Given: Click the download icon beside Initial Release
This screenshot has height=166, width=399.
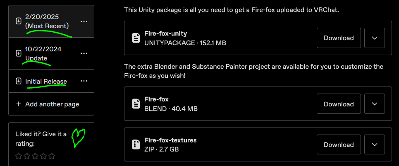Looking at the screenshot, I should click(x=18, y=81).
